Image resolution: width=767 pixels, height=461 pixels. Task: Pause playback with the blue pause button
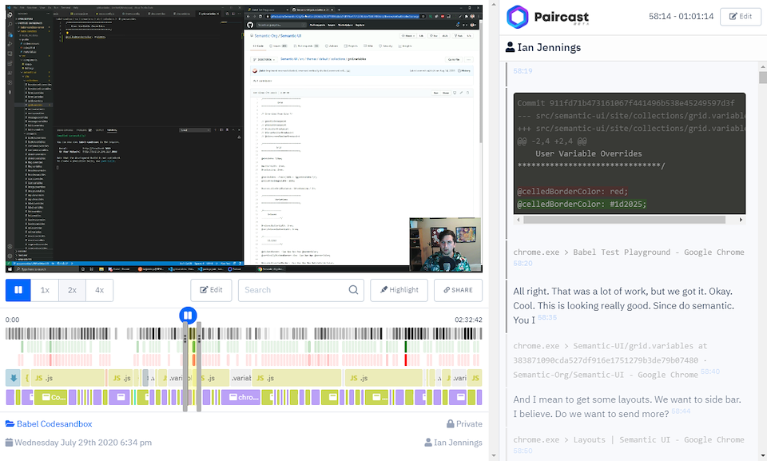coord(18,290)
